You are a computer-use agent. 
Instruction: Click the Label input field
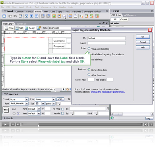point(107,43)
